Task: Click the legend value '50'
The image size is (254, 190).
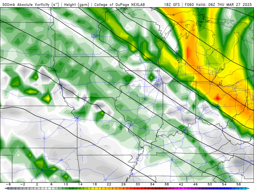Action: [210, 184]
